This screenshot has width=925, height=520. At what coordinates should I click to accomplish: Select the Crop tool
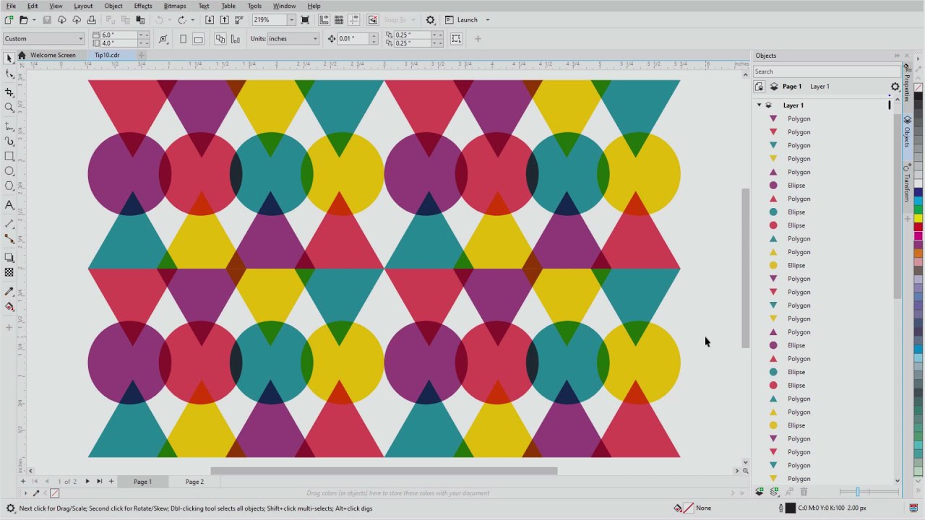pyautogui.click(x=9, y=92)
